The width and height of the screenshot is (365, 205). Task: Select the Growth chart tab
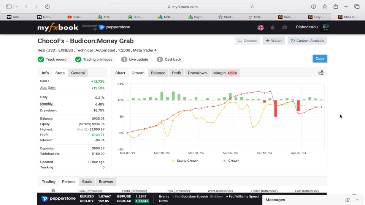(x=138, y=73)
